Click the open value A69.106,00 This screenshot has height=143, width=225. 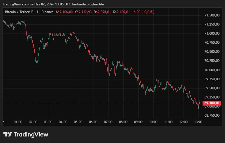pos(64,12)
